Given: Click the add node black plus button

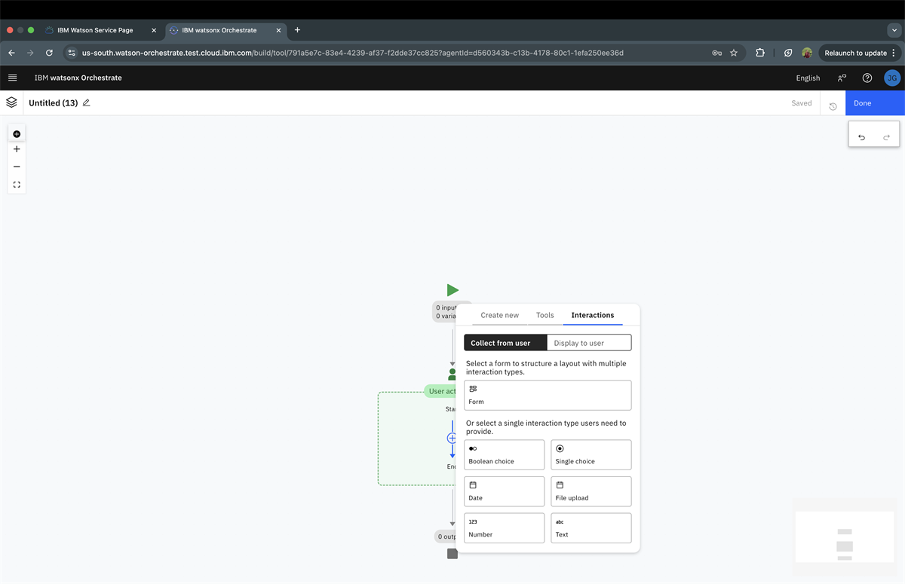Looking at the screenshot, I should (17, 133).
